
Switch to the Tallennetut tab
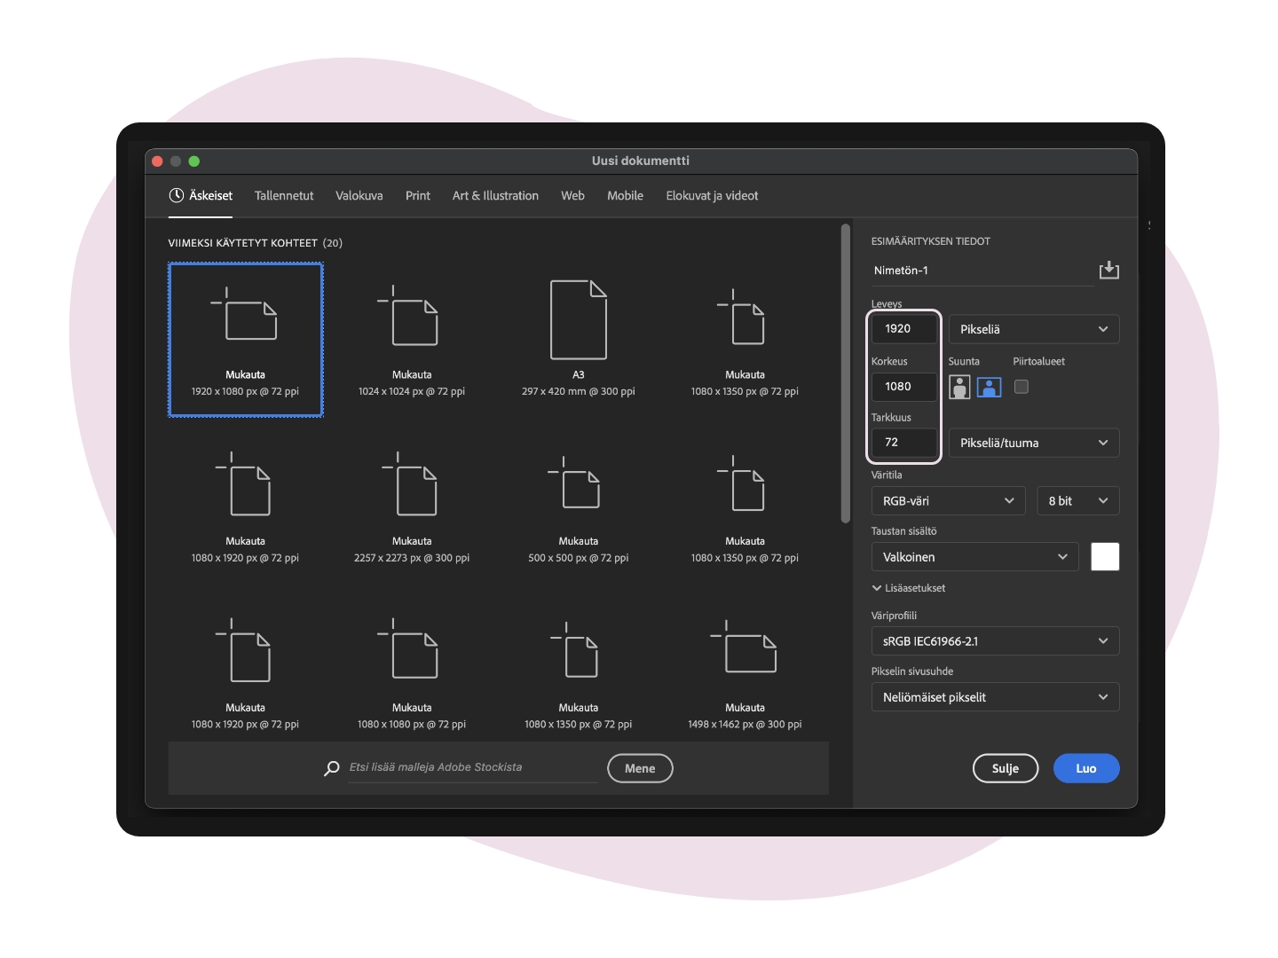(x=284, y=195)
